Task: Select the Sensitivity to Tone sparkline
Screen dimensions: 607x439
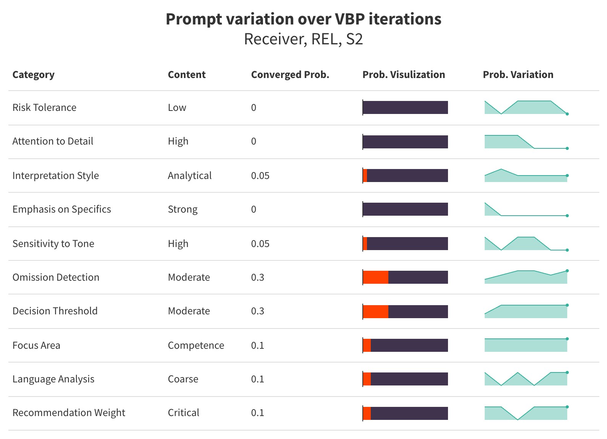Action: [526, 244]
